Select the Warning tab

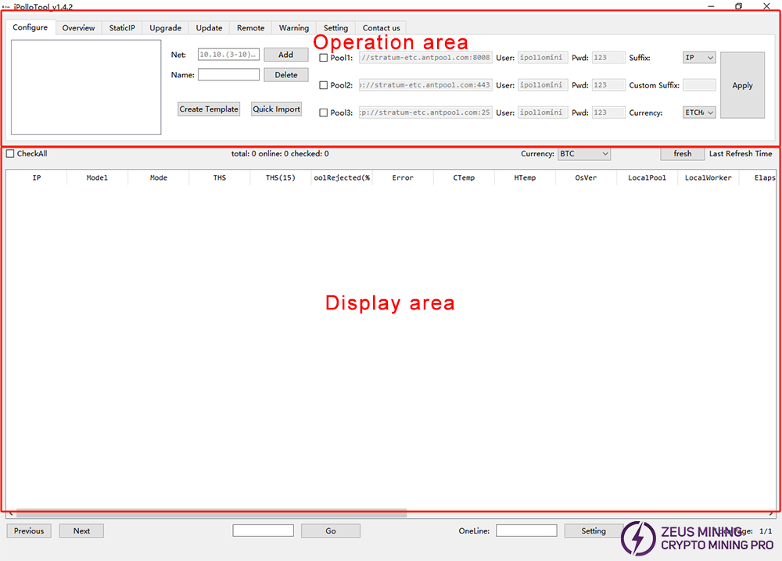(294, 28)
